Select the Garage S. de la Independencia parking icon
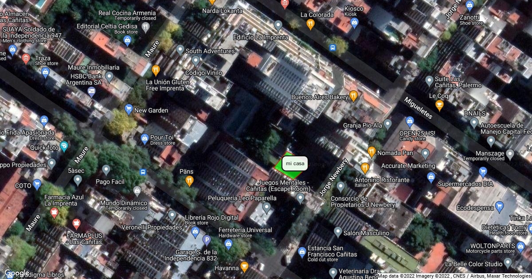Image resolution: width=532 pixels, height=279 pixels. 206,240
